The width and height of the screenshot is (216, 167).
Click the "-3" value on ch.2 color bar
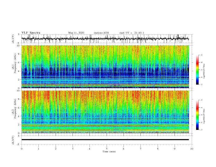pos(201,100)
